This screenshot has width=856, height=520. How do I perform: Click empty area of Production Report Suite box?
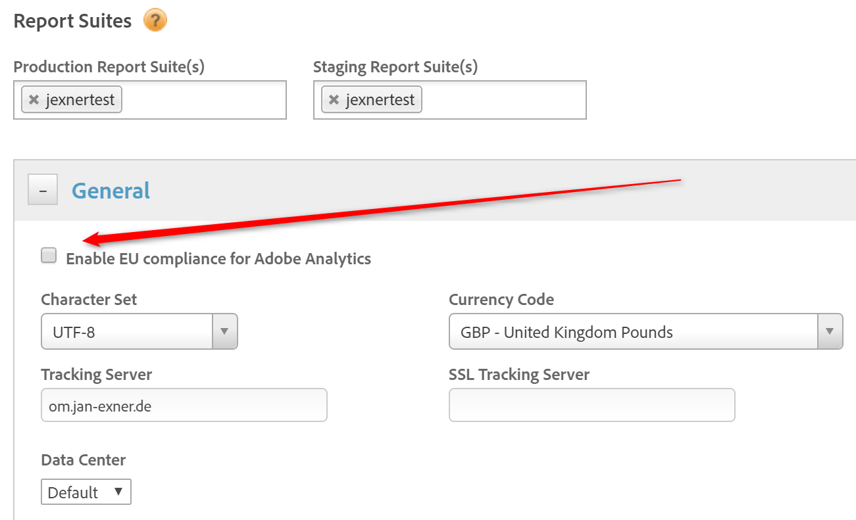[204, 100]
